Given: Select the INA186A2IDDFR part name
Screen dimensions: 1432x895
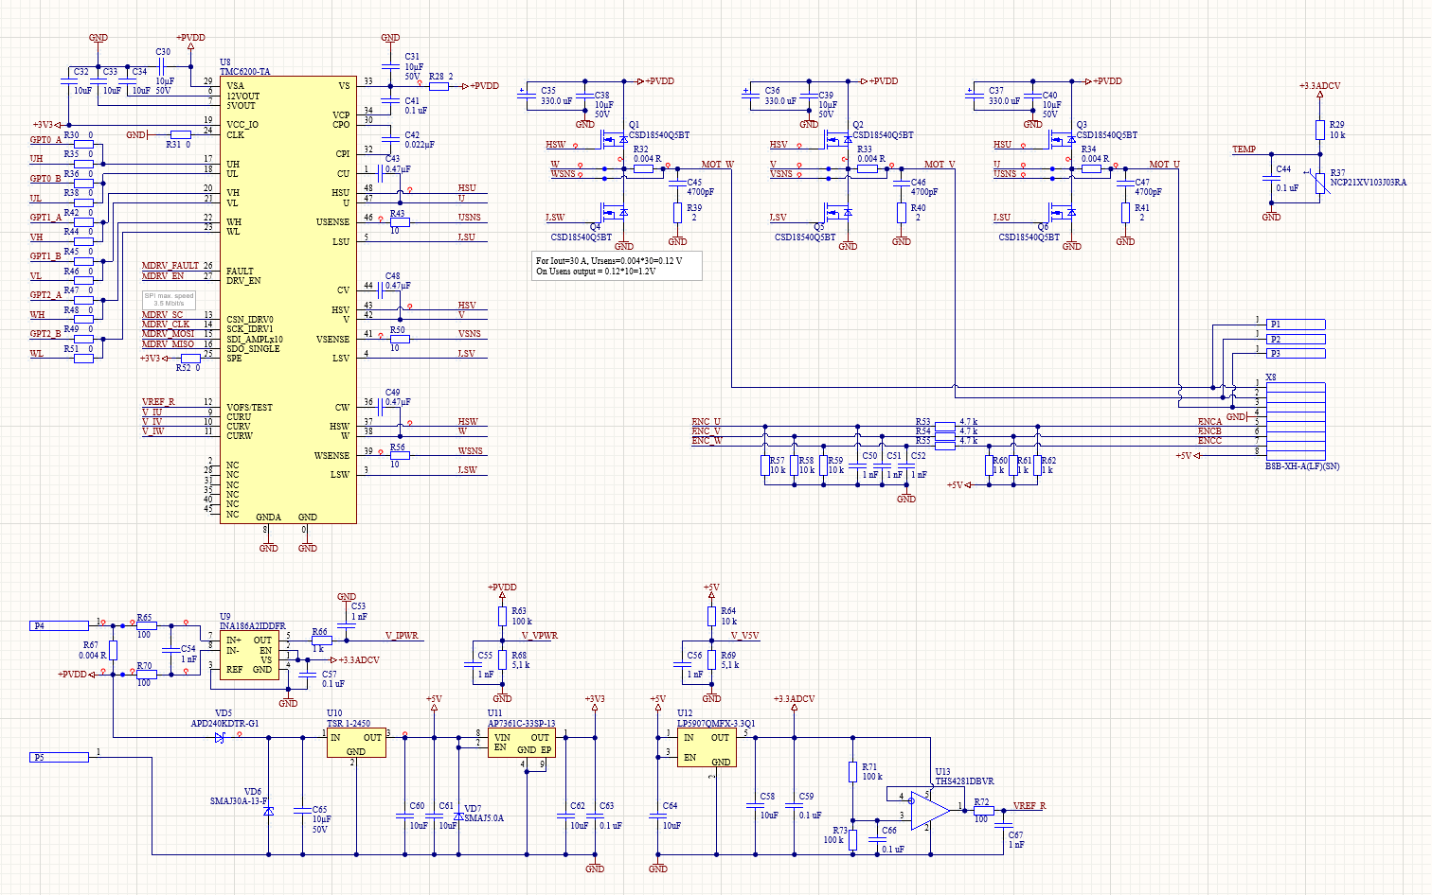Looking at the screenshot, I should click(x=253, y=626).
